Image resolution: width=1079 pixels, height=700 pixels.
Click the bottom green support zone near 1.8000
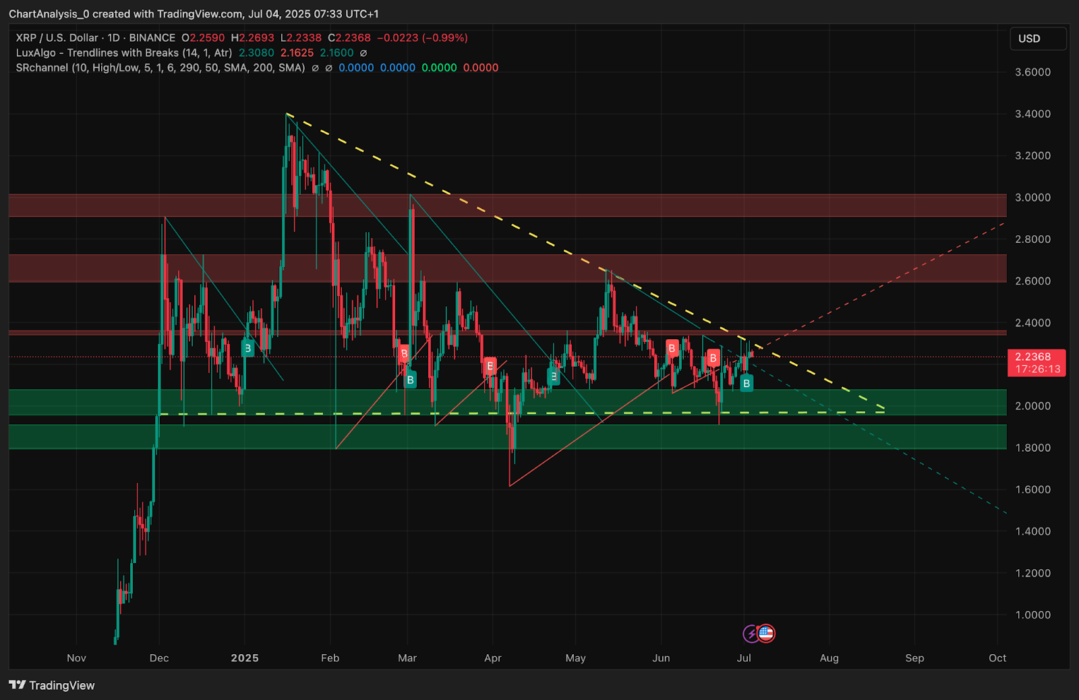coord(506,436)
